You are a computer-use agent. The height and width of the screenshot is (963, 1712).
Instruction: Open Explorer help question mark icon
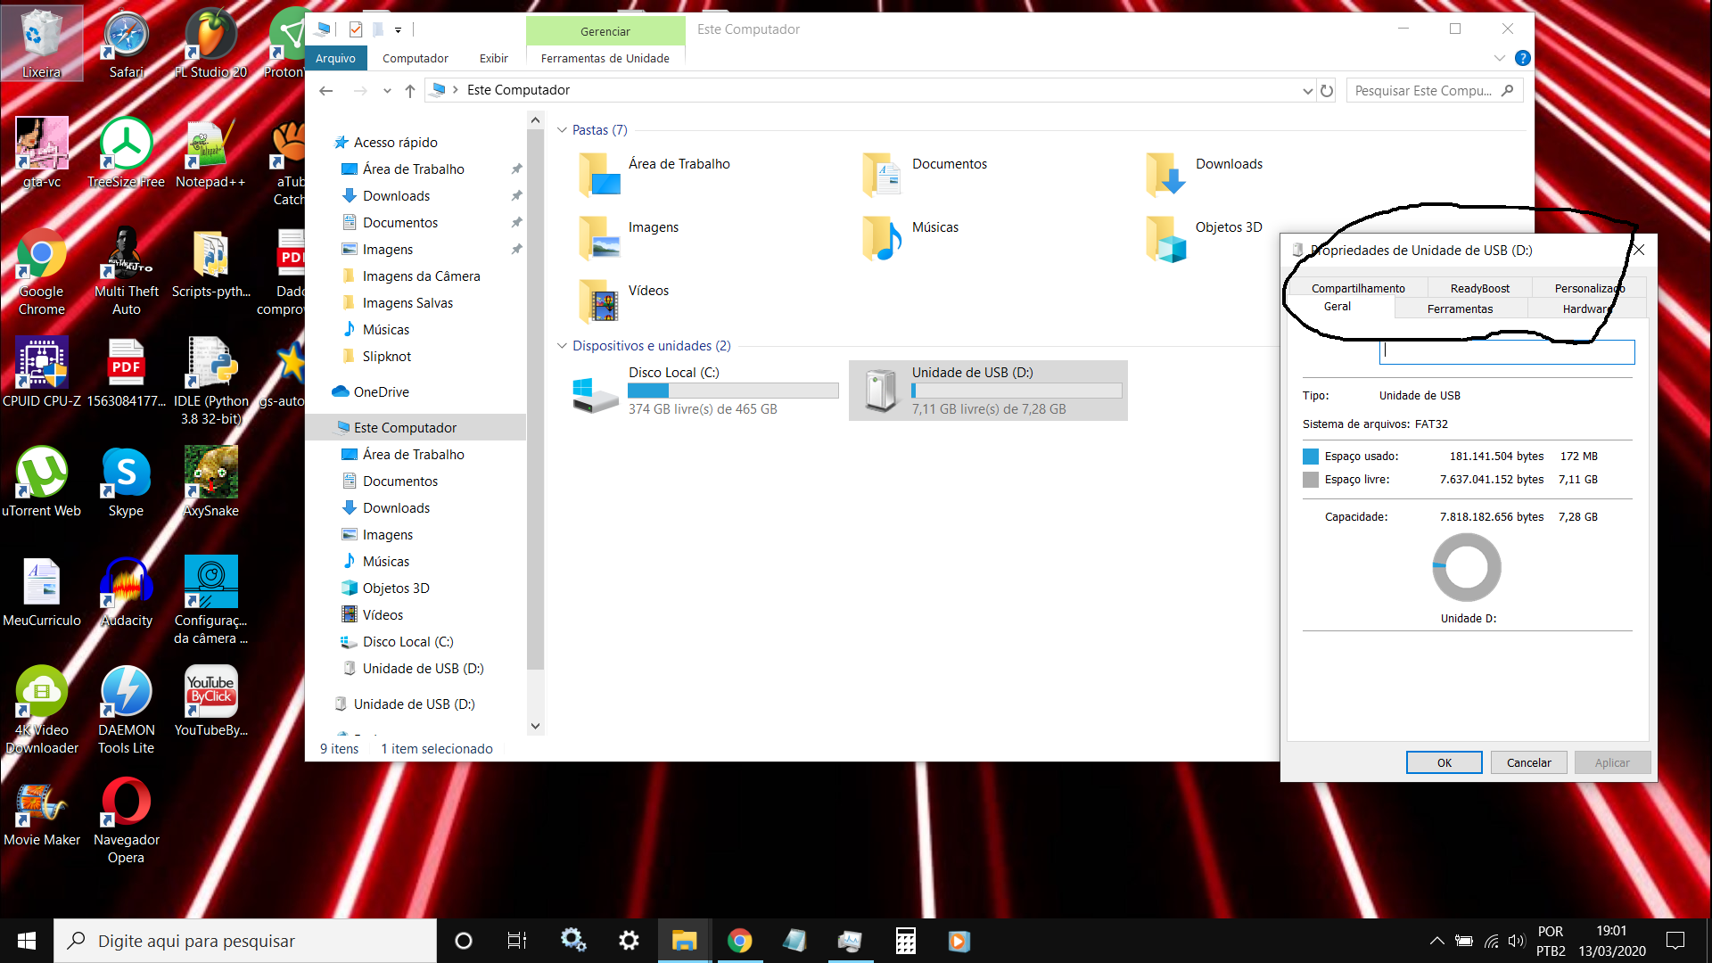pyautogui.click(x=1523, y=58)
